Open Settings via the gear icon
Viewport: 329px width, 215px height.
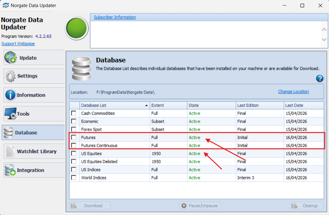click(10, 76)
